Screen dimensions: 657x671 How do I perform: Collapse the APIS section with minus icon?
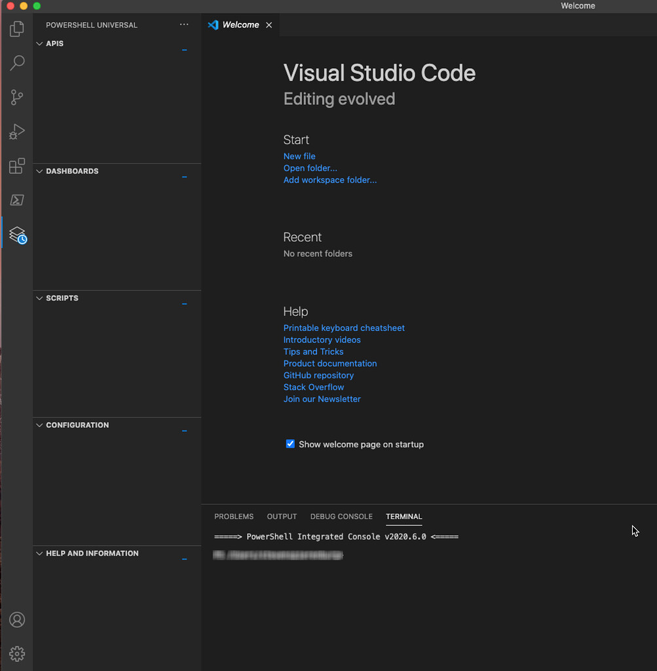pyautogui.click(x=184, y=49)
